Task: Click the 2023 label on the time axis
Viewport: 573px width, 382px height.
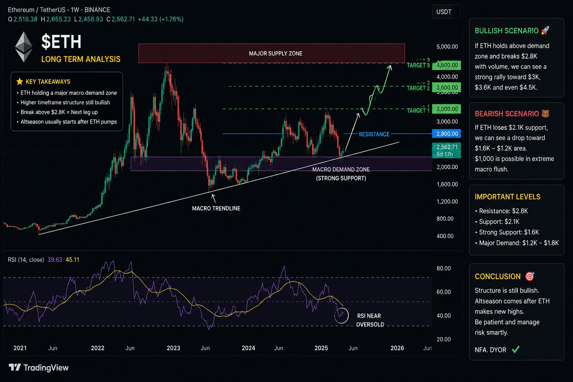Action: pyautogui.click(x=173, y=348)
